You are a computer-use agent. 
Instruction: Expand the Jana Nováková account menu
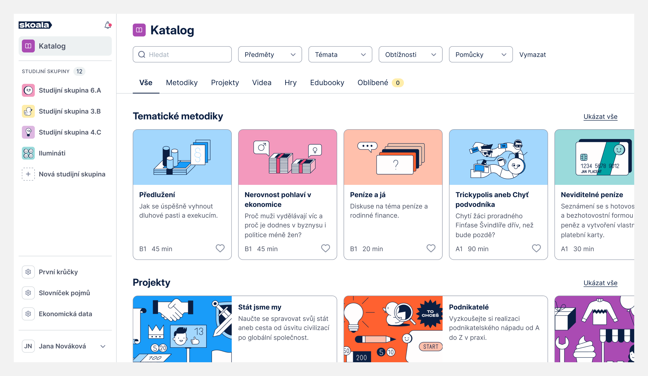click(103, 346)
